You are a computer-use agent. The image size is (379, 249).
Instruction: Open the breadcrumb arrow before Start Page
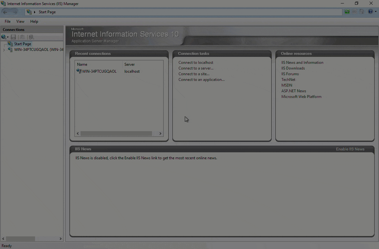click(35, 12)
